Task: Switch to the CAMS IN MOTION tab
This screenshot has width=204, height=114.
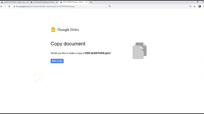Action: coord(14,2)
